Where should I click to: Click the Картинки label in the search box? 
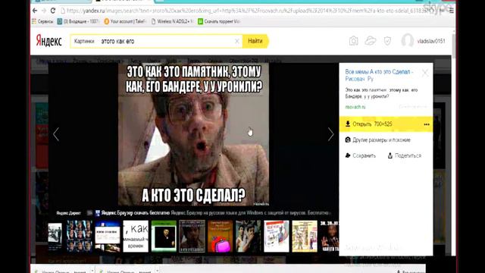tap(84, 41)
